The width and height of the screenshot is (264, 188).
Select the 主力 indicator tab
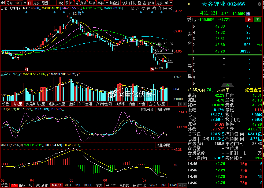[99, 185]
